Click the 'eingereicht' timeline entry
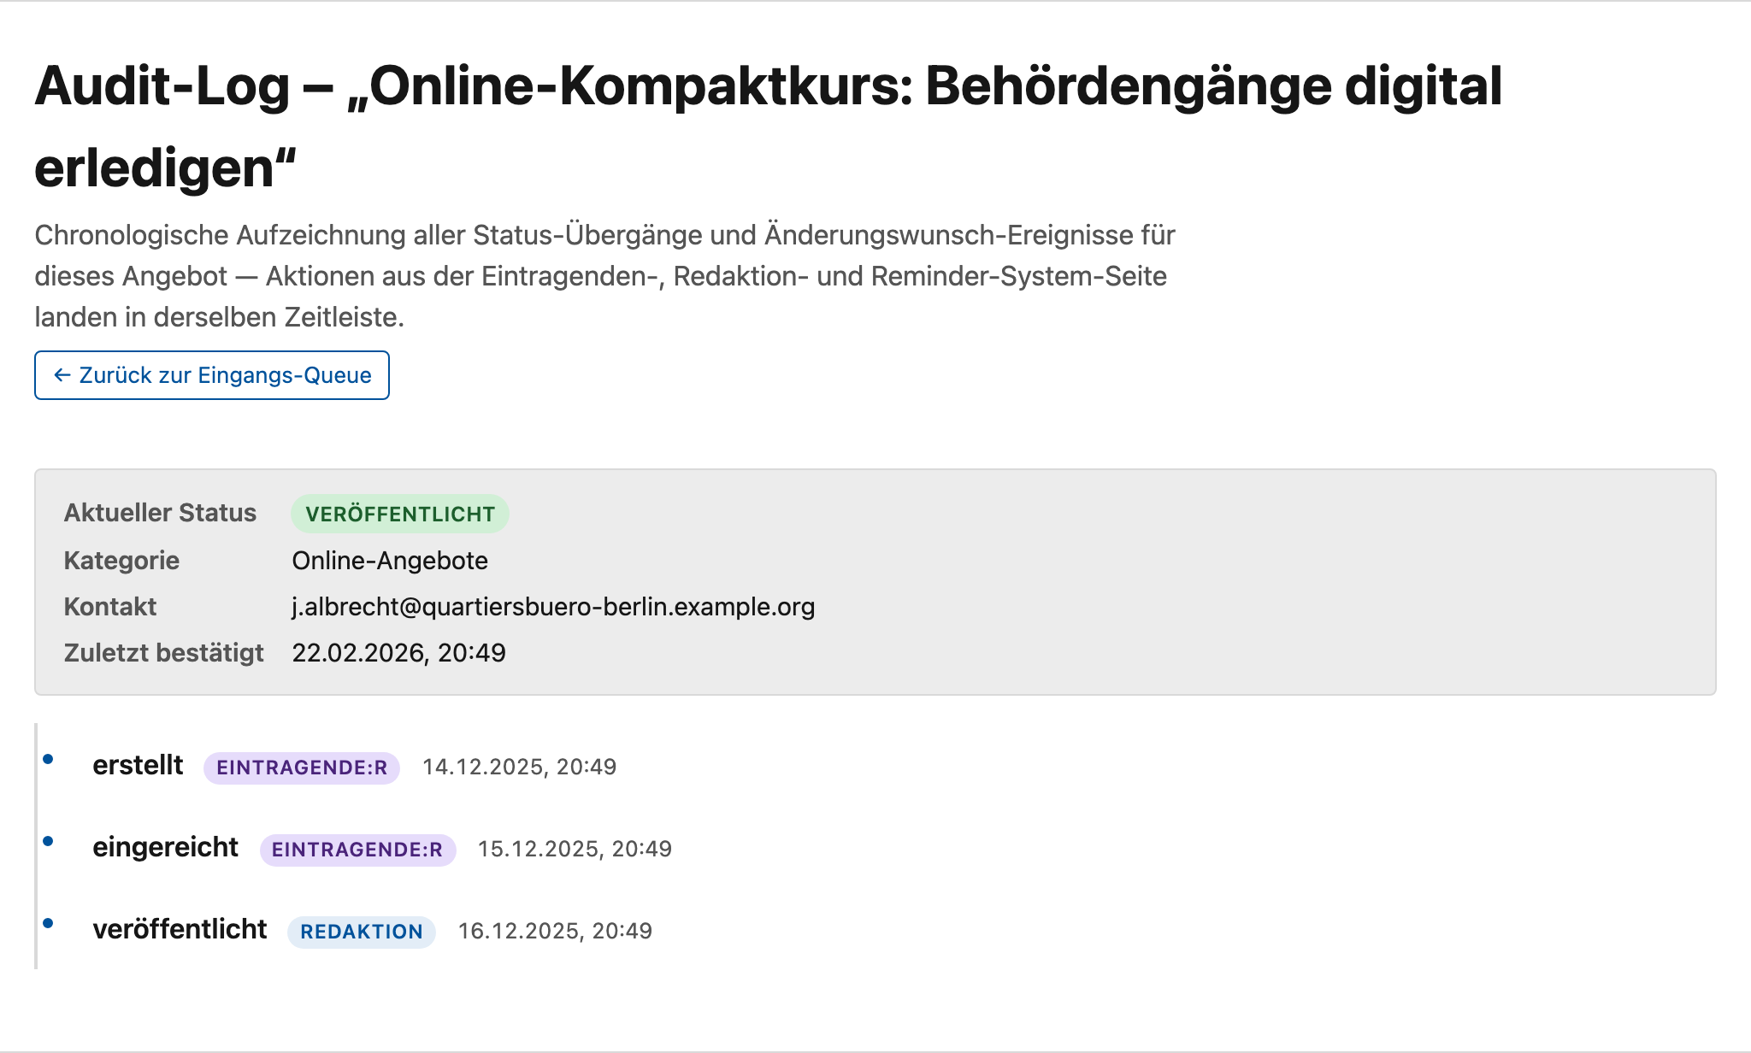 point(165,847)
